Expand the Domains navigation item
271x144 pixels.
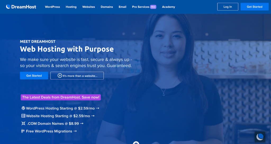coord(107,7)
